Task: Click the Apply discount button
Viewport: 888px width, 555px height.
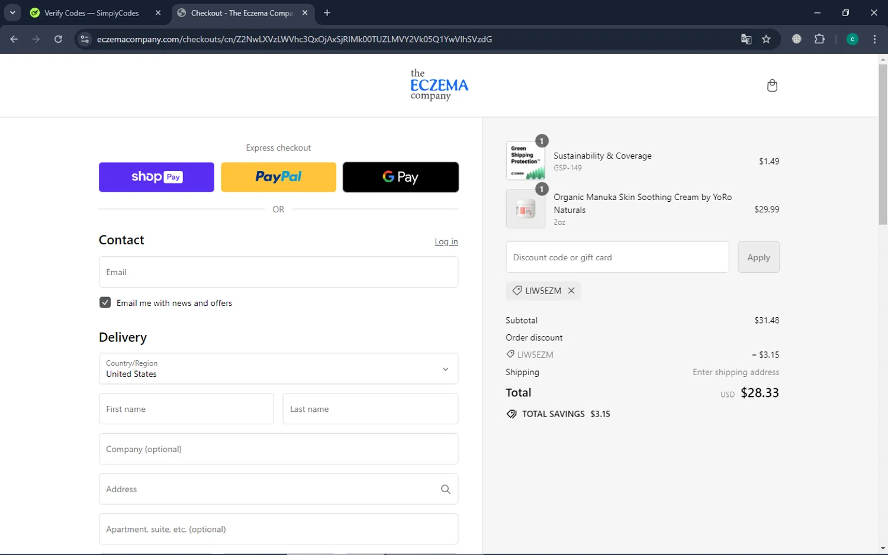Action: 758,257
